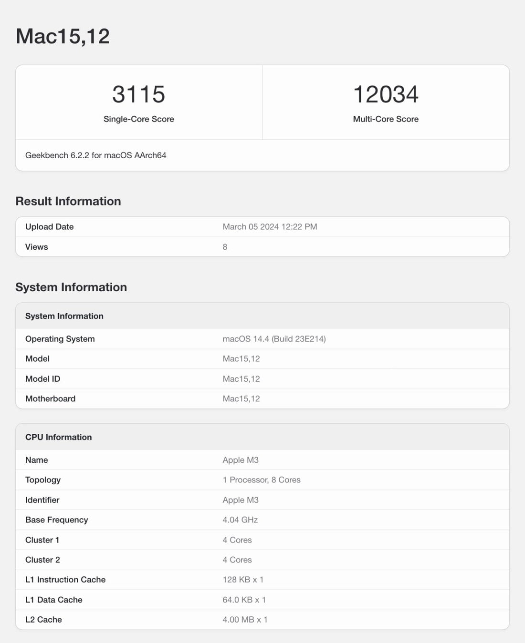Click the Views label

(36, 247)
